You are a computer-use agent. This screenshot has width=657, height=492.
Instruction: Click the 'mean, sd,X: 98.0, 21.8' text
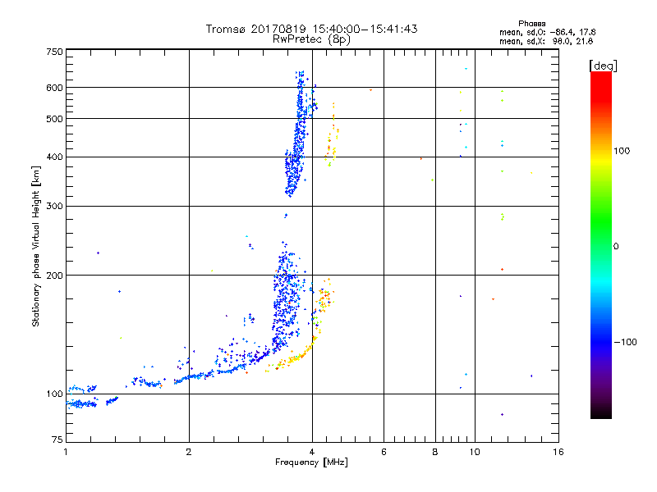click(546, 41)
